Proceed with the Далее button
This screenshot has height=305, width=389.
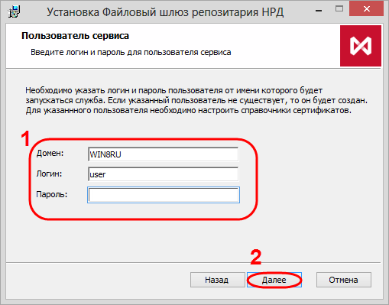pyautogui.click(x=274, y=280)
